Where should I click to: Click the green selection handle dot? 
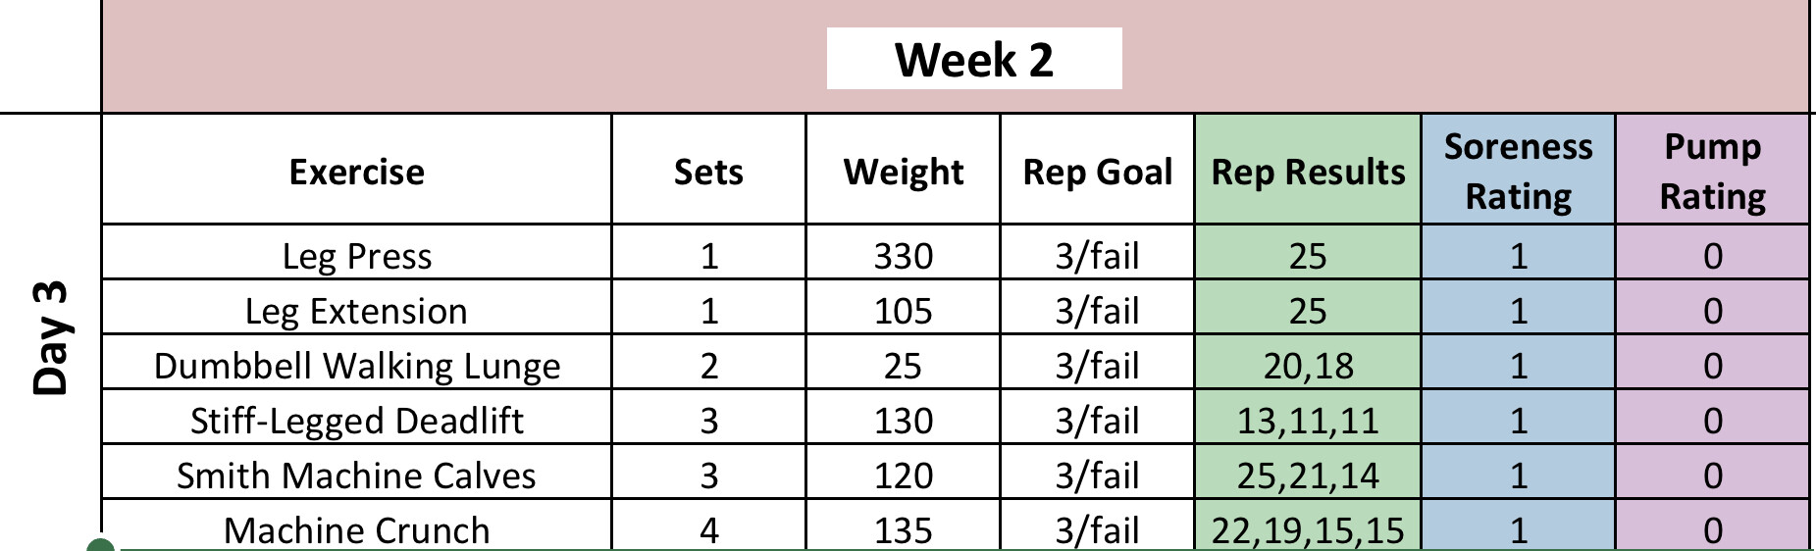[x=100, y=545]
